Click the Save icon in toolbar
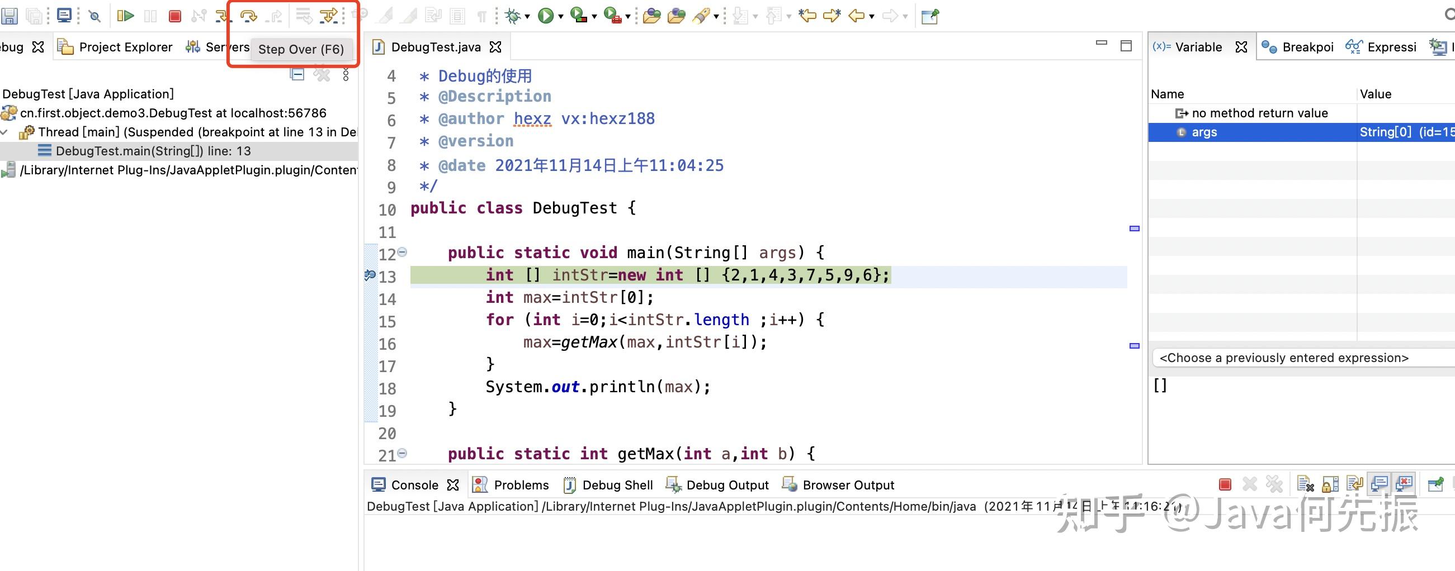This screenshot has height=571, width=1455. 9,16
